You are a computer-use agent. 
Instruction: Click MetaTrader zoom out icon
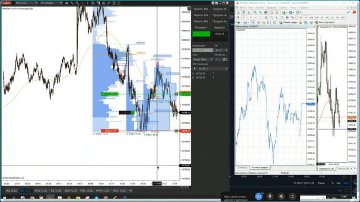click(x=260, y=12)
